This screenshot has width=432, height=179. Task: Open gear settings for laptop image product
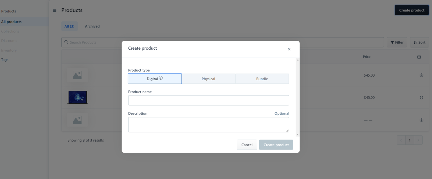click(421, 98)
